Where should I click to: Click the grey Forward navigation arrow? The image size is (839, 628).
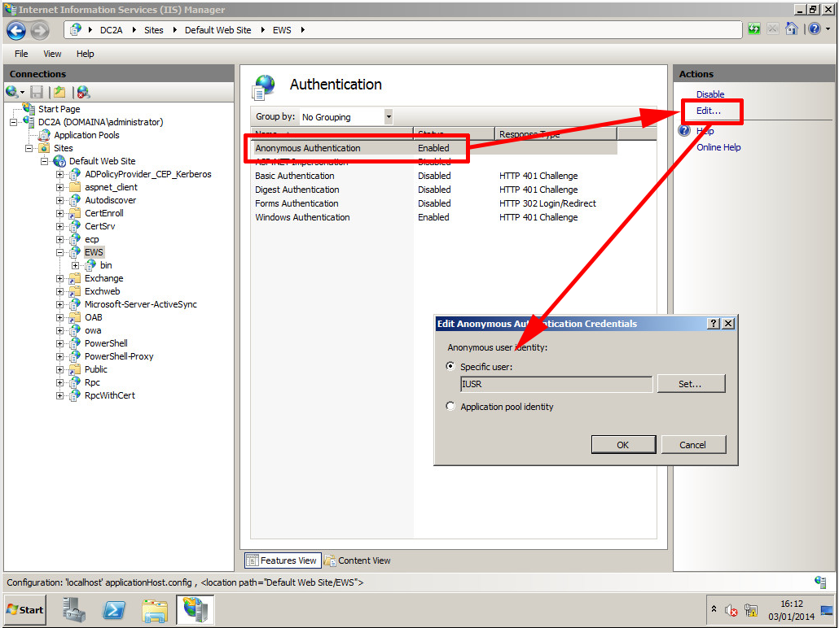[x=40, y=30]
